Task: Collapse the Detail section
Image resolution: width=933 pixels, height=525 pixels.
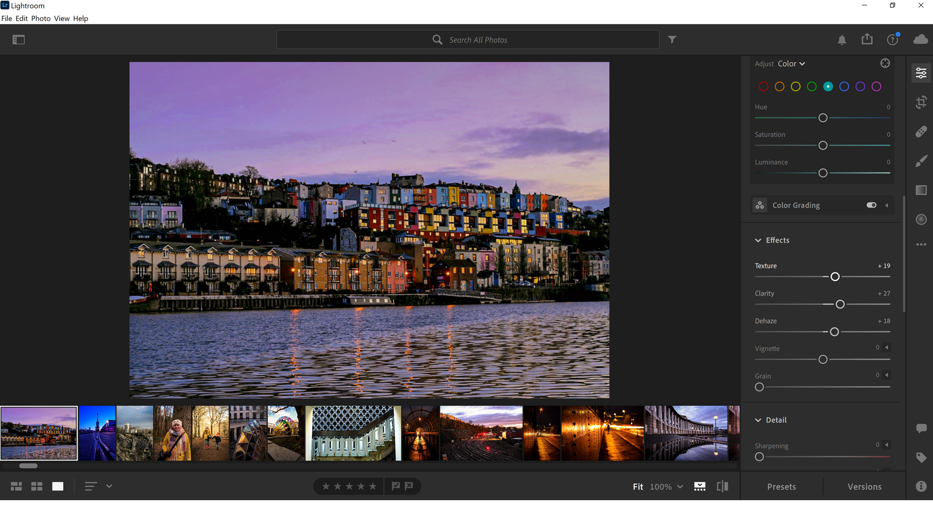Action: pyautogui.click(x=759, y=420)
